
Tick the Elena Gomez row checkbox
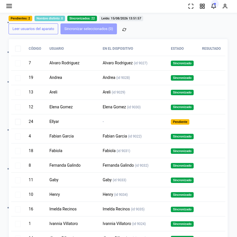[18, 107]
